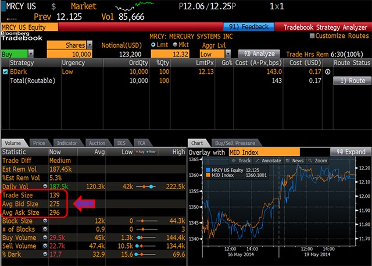
Task: Enable Customize Routes checkbox
Action: pyautogui.click(x=311, y=36)
